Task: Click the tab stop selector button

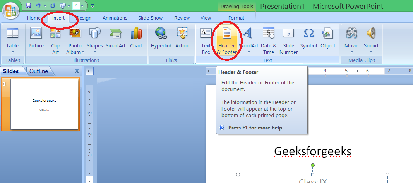Action: pos(90,71)
